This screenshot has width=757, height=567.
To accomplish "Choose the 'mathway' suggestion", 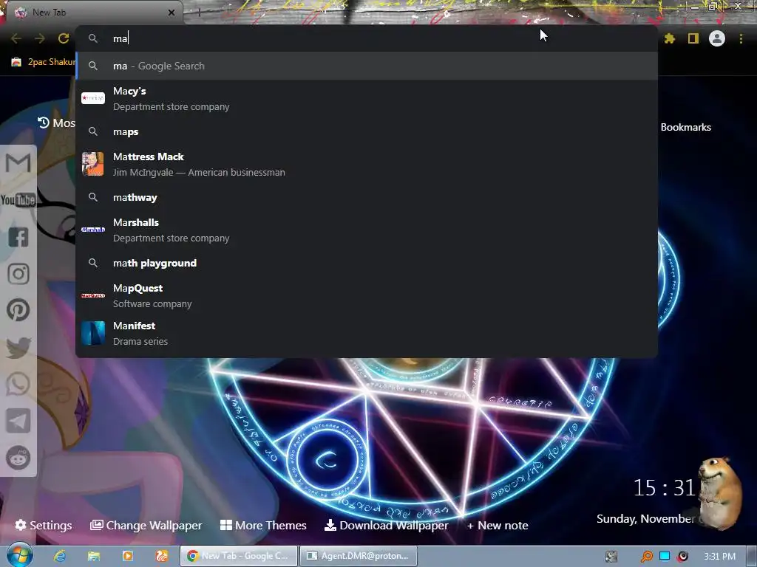I will coord(367,197).
